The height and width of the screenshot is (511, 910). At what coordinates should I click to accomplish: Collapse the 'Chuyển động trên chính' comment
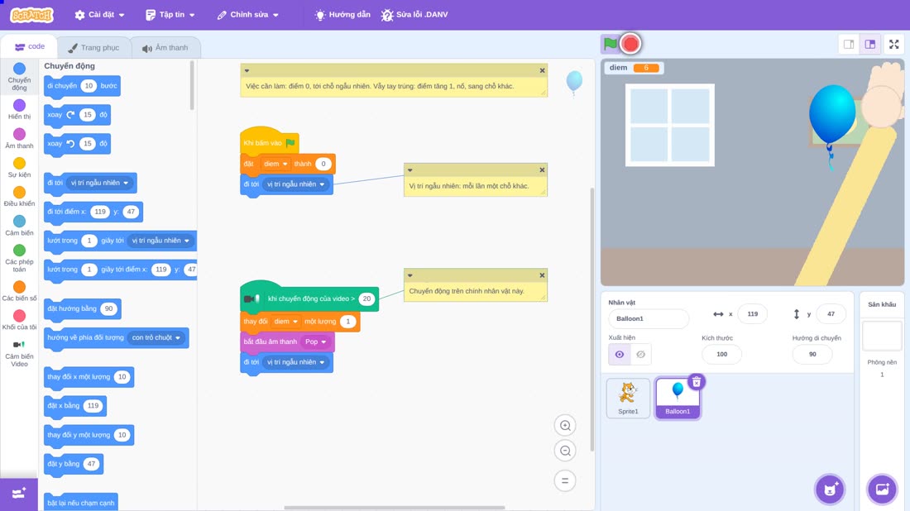409,275
